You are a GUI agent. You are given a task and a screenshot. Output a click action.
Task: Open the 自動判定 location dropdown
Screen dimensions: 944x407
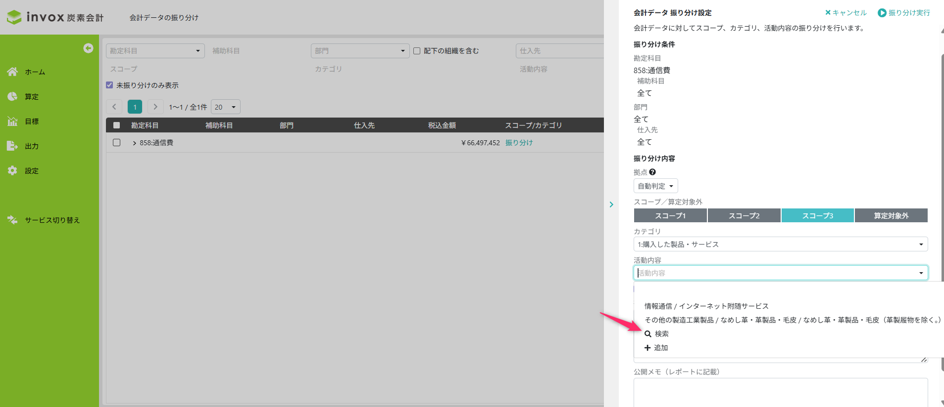[x=655, y=186]
